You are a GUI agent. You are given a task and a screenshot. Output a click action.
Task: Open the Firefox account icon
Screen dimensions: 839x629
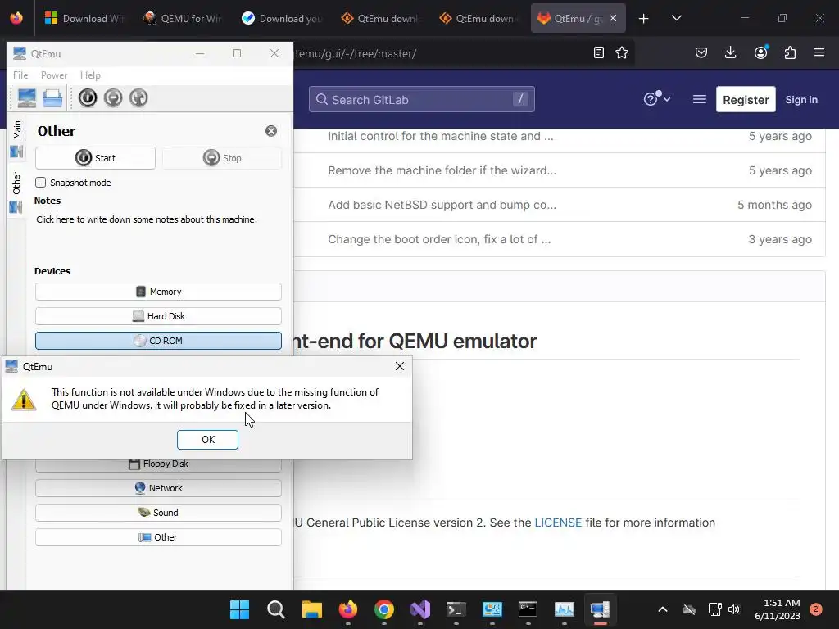point(761,53)
